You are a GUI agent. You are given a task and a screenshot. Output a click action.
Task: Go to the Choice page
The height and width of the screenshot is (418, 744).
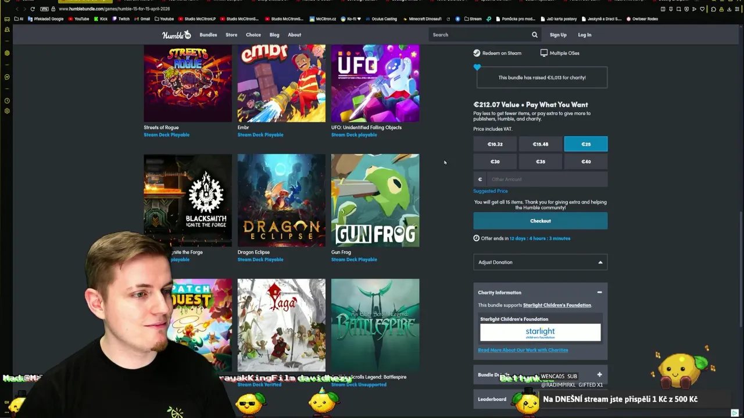pos(253,35)
